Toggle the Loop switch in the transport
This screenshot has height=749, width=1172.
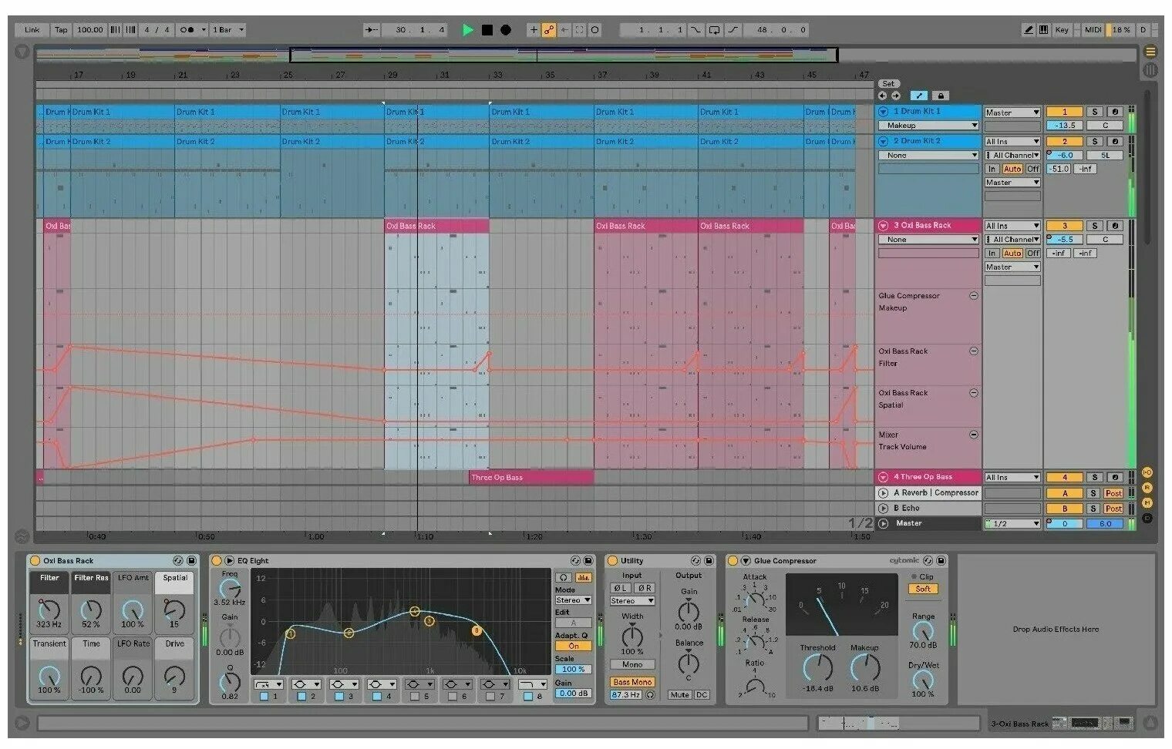tap(714, 30)
